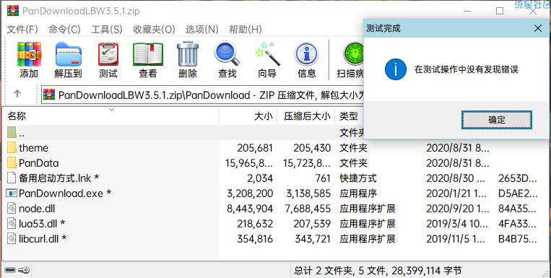This screenshot has height=278, width=551.
Task: Select the libcurl.dll file name
Action: [x=43, y=239]
